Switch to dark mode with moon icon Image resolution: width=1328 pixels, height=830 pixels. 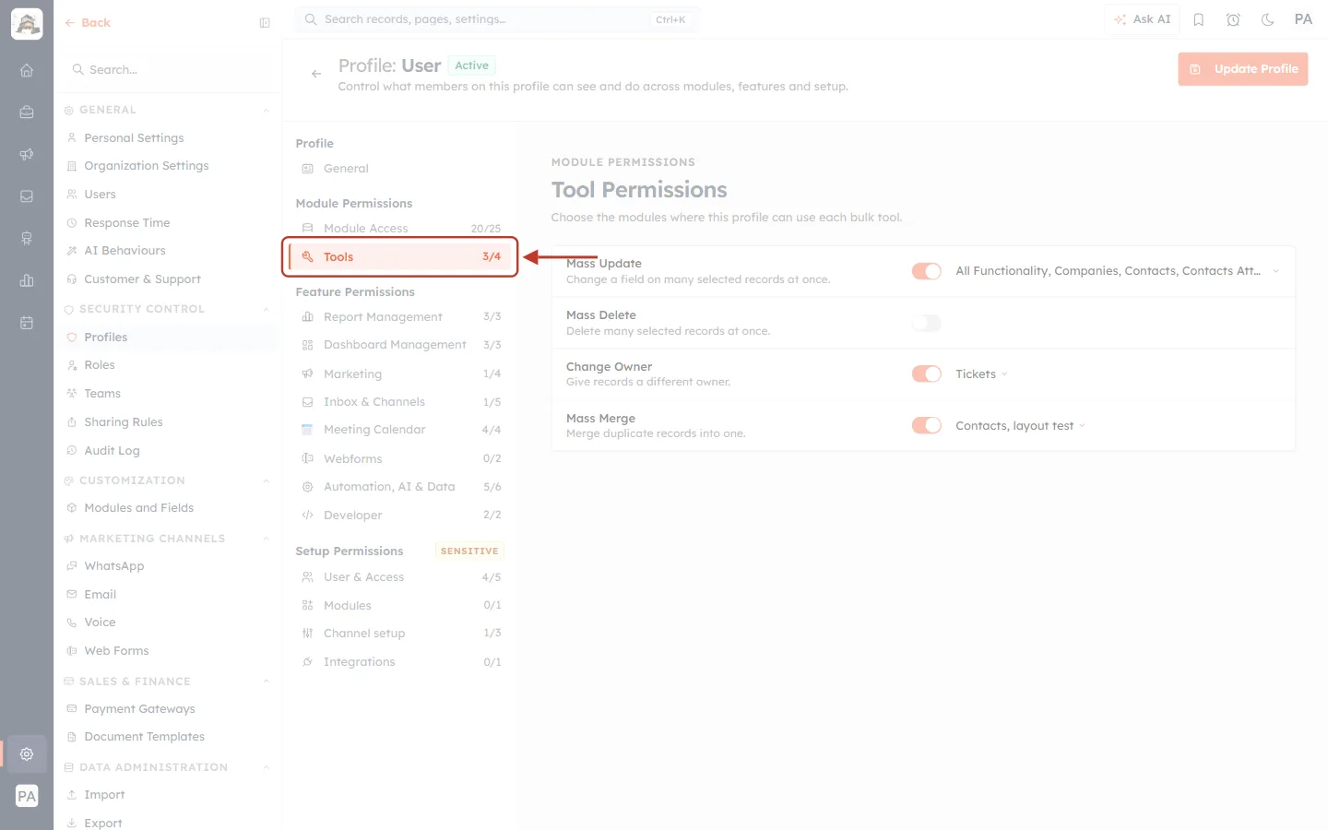[1267, 19]
